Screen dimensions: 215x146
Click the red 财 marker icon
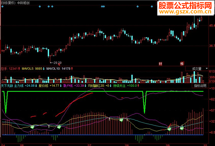tap(160, 64)
